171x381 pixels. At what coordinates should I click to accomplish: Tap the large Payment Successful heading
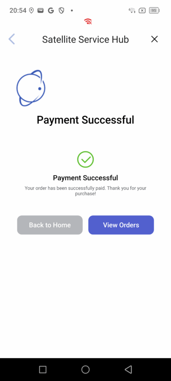[85, 120]
